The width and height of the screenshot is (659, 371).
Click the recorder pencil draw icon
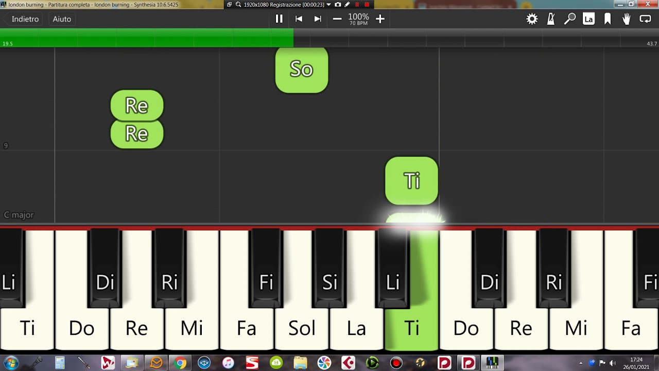[347, 5]
